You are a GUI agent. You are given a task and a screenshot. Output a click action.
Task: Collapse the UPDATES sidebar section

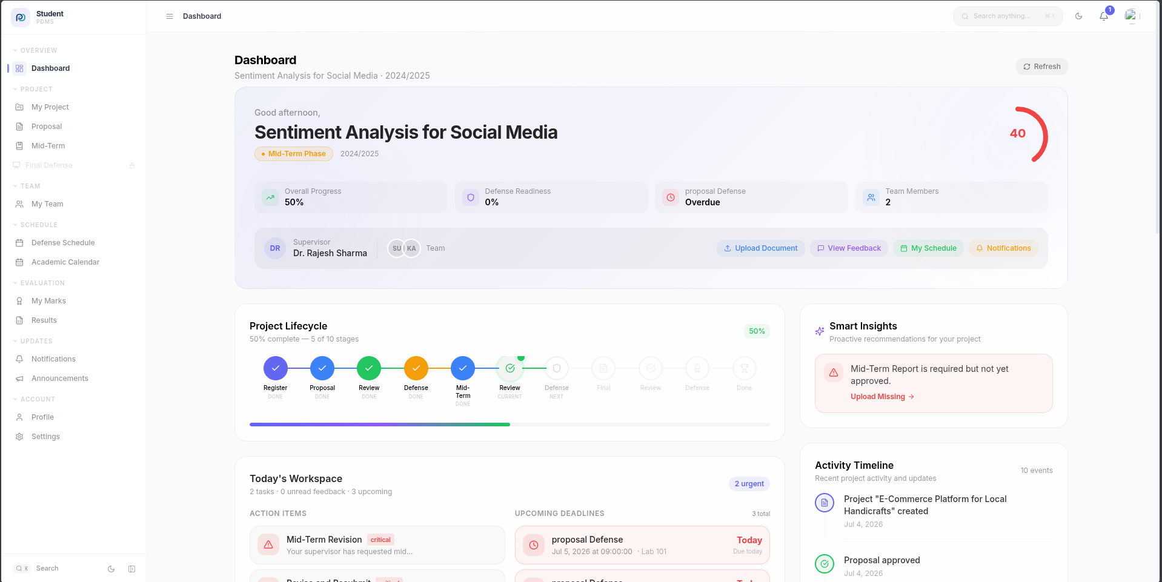pos(33,341)
